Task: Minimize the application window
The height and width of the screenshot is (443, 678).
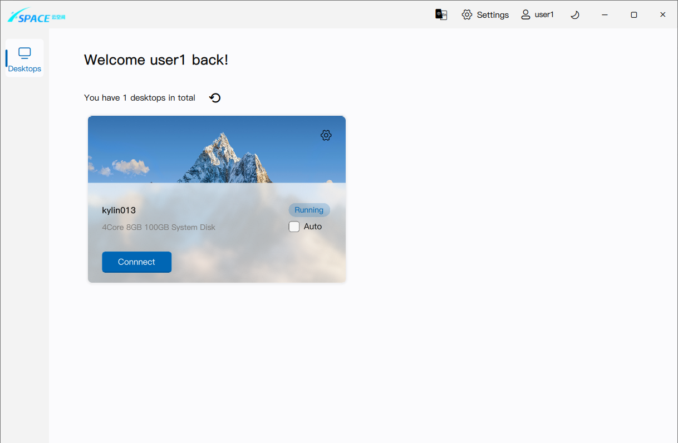Action: pyautogui.click(x=605, y=14)
